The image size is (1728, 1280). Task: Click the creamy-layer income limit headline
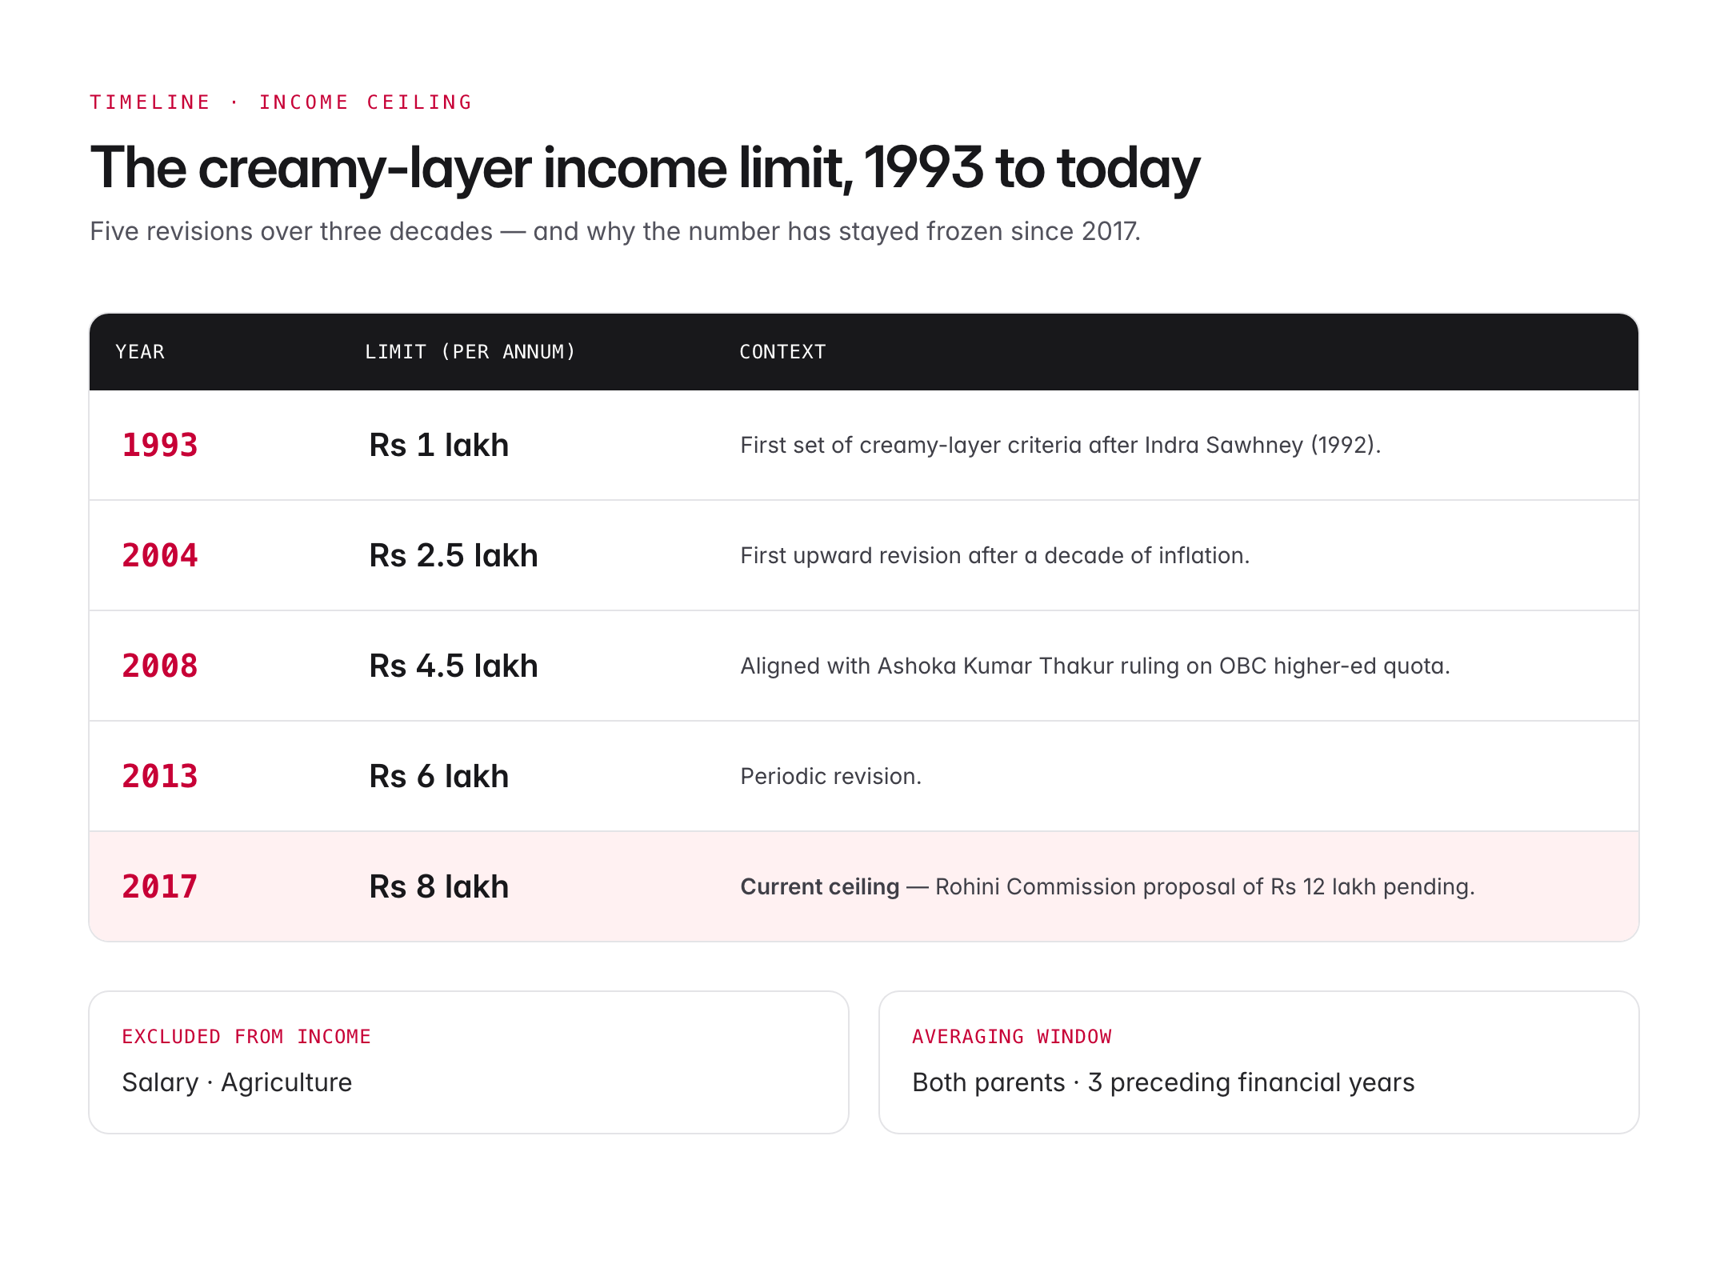pos(645,168)
